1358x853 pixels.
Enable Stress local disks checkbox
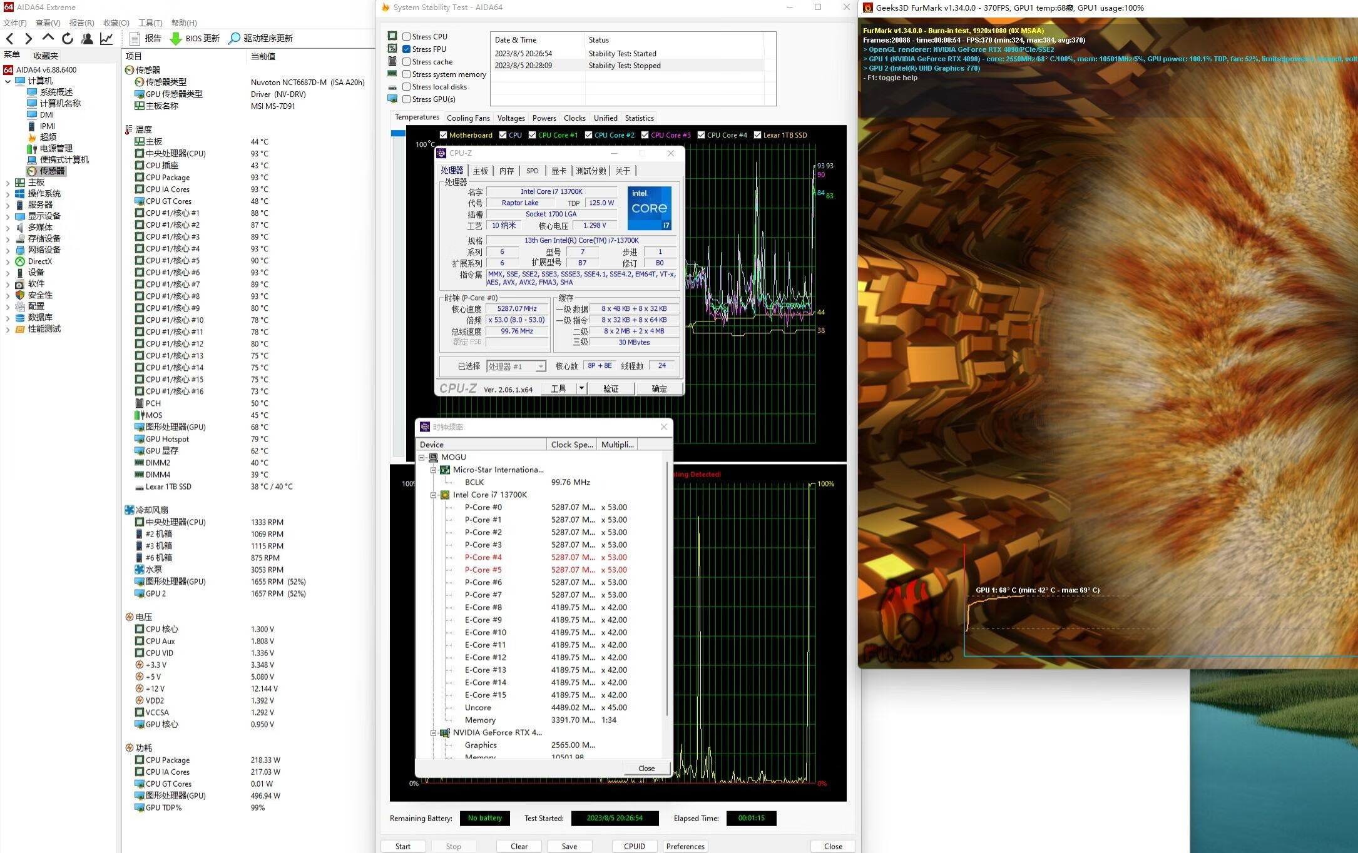point(407,87)
